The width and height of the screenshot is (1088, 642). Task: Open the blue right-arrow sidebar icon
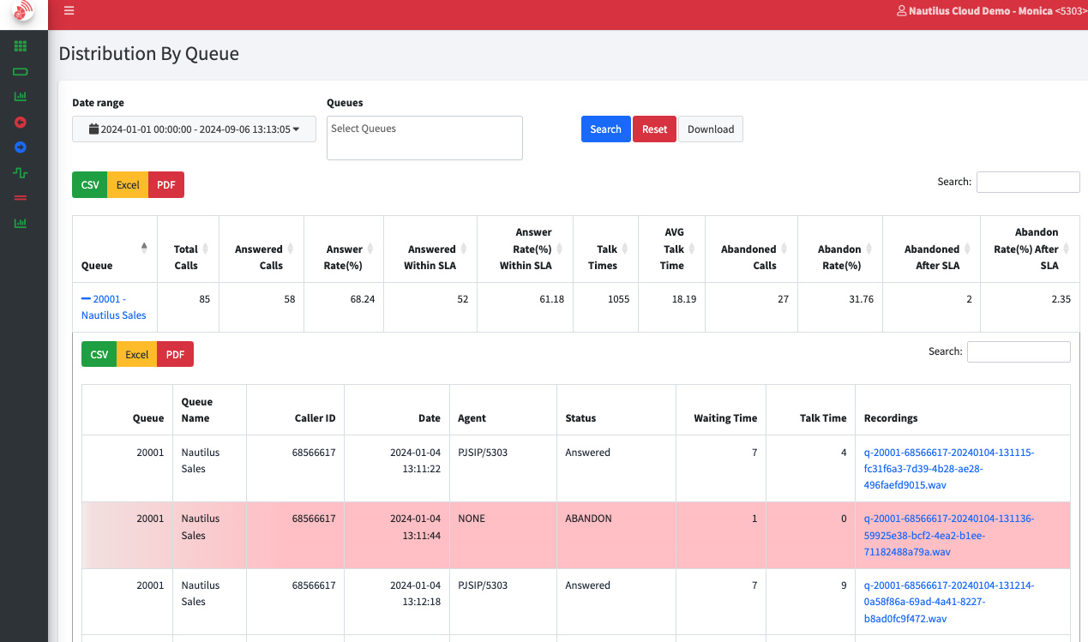pos(21,147)
